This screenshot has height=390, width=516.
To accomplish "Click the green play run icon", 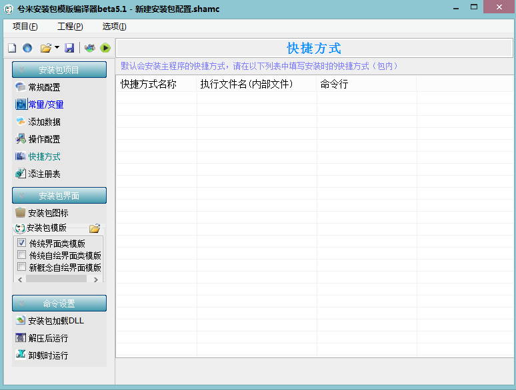I will coord(105,48).
